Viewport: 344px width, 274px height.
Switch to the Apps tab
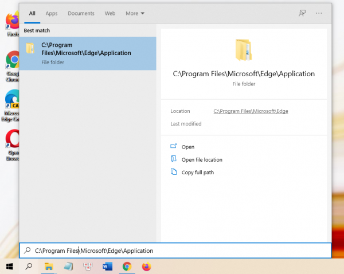[x=52, y=13]
